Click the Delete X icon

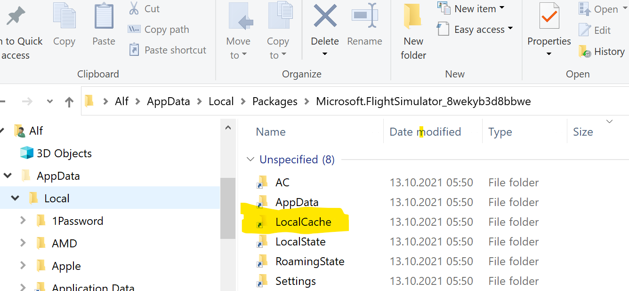325,17
